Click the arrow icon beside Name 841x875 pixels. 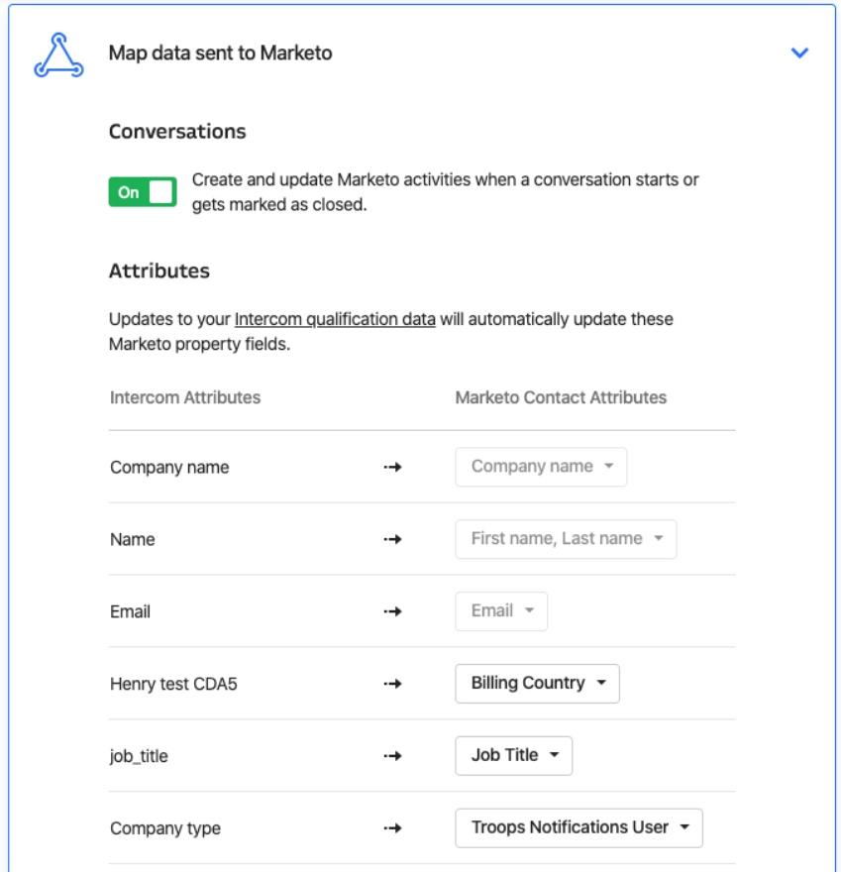point(392,539)
